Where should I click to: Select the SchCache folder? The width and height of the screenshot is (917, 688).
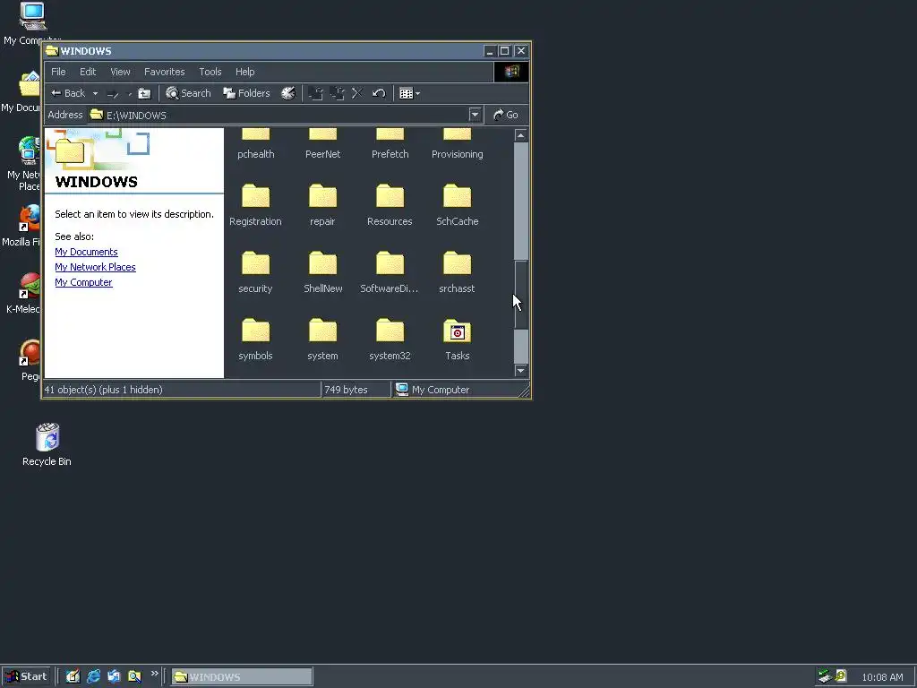tap(458, 205)
